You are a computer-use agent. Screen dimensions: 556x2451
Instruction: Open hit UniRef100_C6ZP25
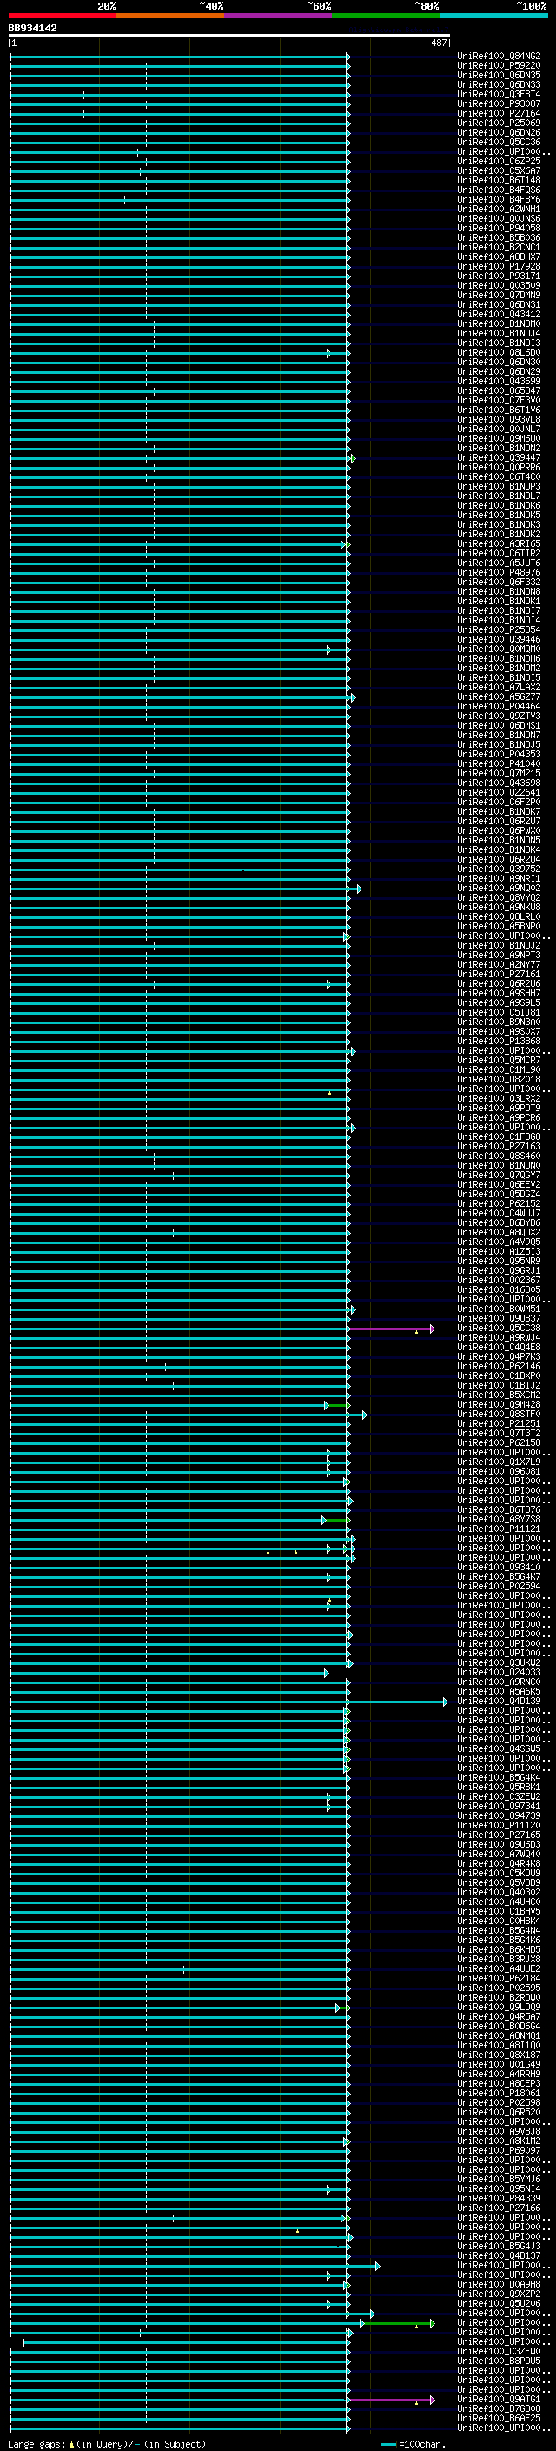pyautogui.click(x=499, y=162)
